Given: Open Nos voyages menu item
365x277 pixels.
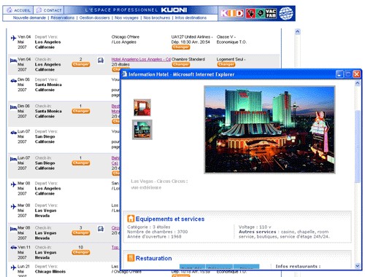Looking at the screenshot, I should tap(126, 17).
